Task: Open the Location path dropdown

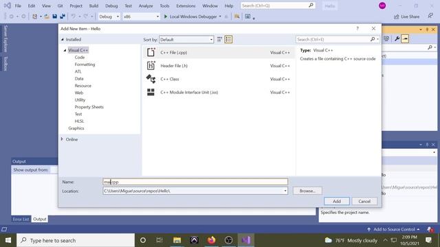Action: [285, 191]
